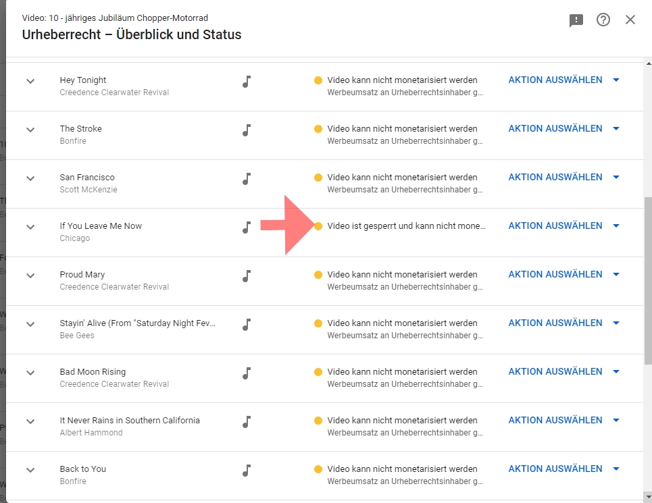The width and height of the screenshot is (652, 503).
Task: Open Aktion auswählen for Hey Tonight
Action: pos(564,80)
